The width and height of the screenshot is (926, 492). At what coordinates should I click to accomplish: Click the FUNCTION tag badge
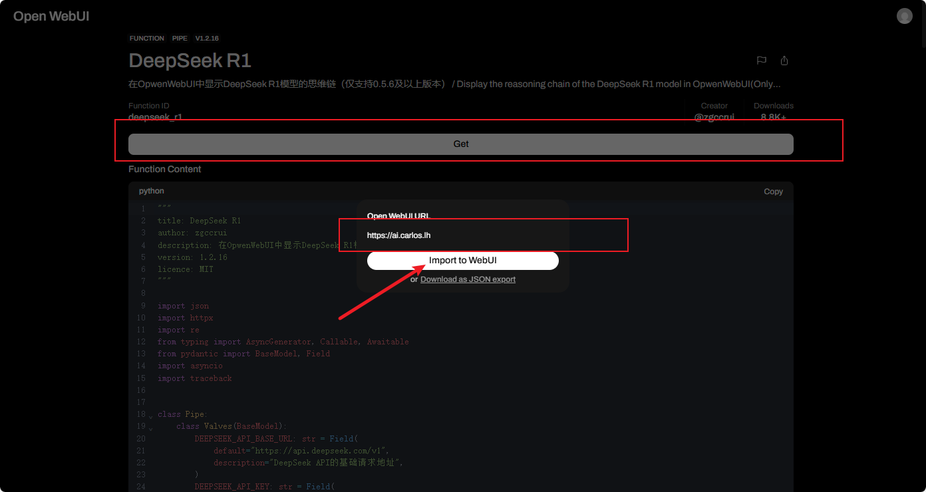coord(147,39)
